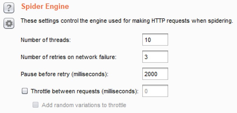The image size is (237, 113).
Task: Tick the Add random variations to throttle checkbox
Action: (x=36, y=105)
